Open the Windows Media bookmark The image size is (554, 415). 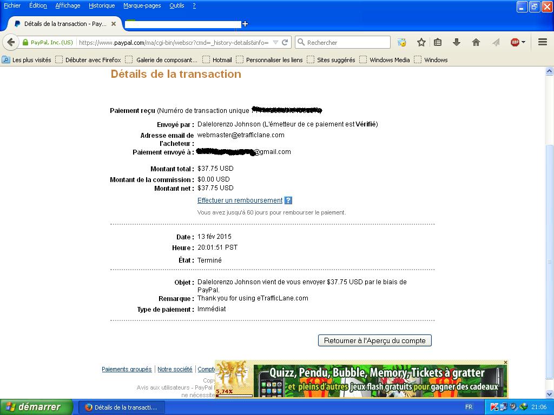[385, 60]
